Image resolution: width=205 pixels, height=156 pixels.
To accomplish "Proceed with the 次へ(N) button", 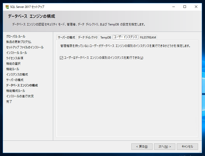I will 165,147.
